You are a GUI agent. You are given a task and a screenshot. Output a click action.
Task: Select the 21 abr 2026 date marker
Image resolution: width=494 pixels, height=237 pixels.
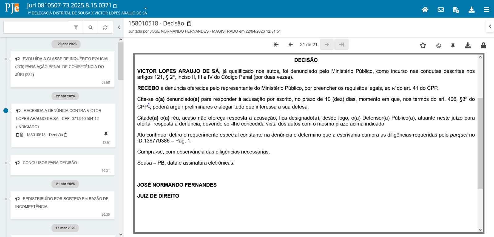65,184
